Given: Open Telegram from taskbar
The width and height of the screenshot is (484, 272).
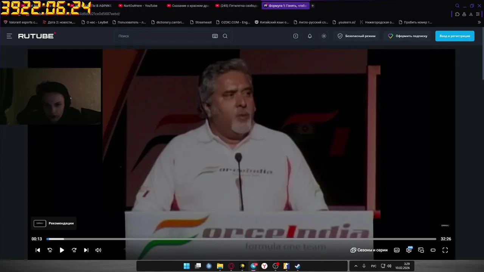Looking at the screenshot, I should [x=253, y=266].
